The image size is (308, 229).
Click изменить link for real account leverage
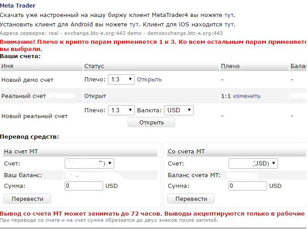[x=246, y=96]
